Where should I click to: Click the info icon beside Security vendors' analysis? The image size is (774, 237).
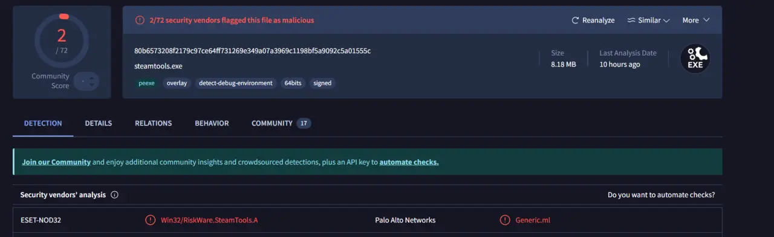[x=114, y=195]
